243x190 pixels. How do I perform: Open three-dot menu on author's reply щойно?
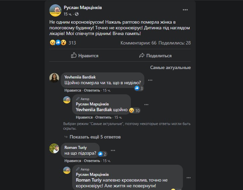tap(146, 104)
